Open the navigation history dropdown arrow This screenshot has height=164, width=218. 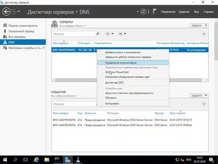point(19,11)
